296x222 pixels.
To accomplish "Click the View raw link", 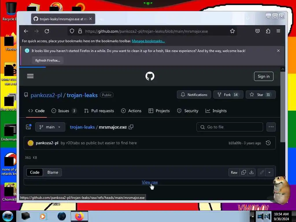I will coord(150,182).
